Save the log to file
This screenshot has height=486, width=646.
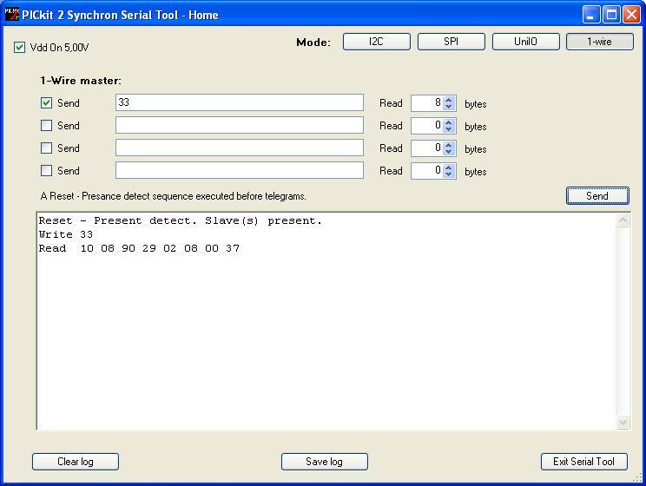pyautogui.click(x=324, y=462)
